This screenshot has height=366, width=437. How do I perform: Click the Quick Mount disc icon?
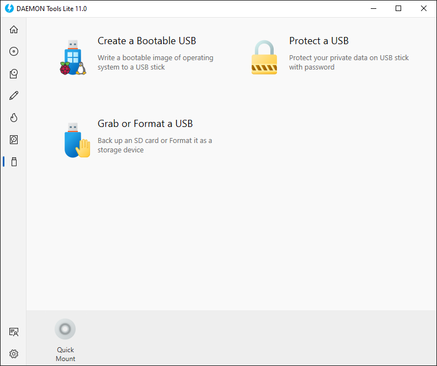[x=65, y=329]
